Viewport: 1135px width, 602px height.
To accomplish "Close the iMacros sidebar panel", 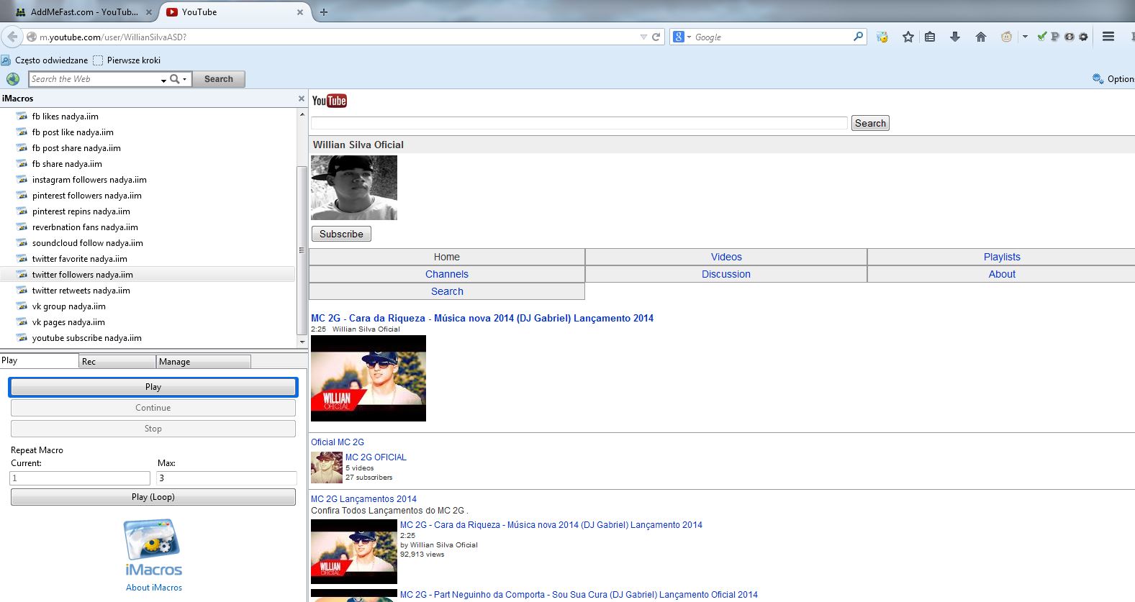I will (x=302, y=99).
